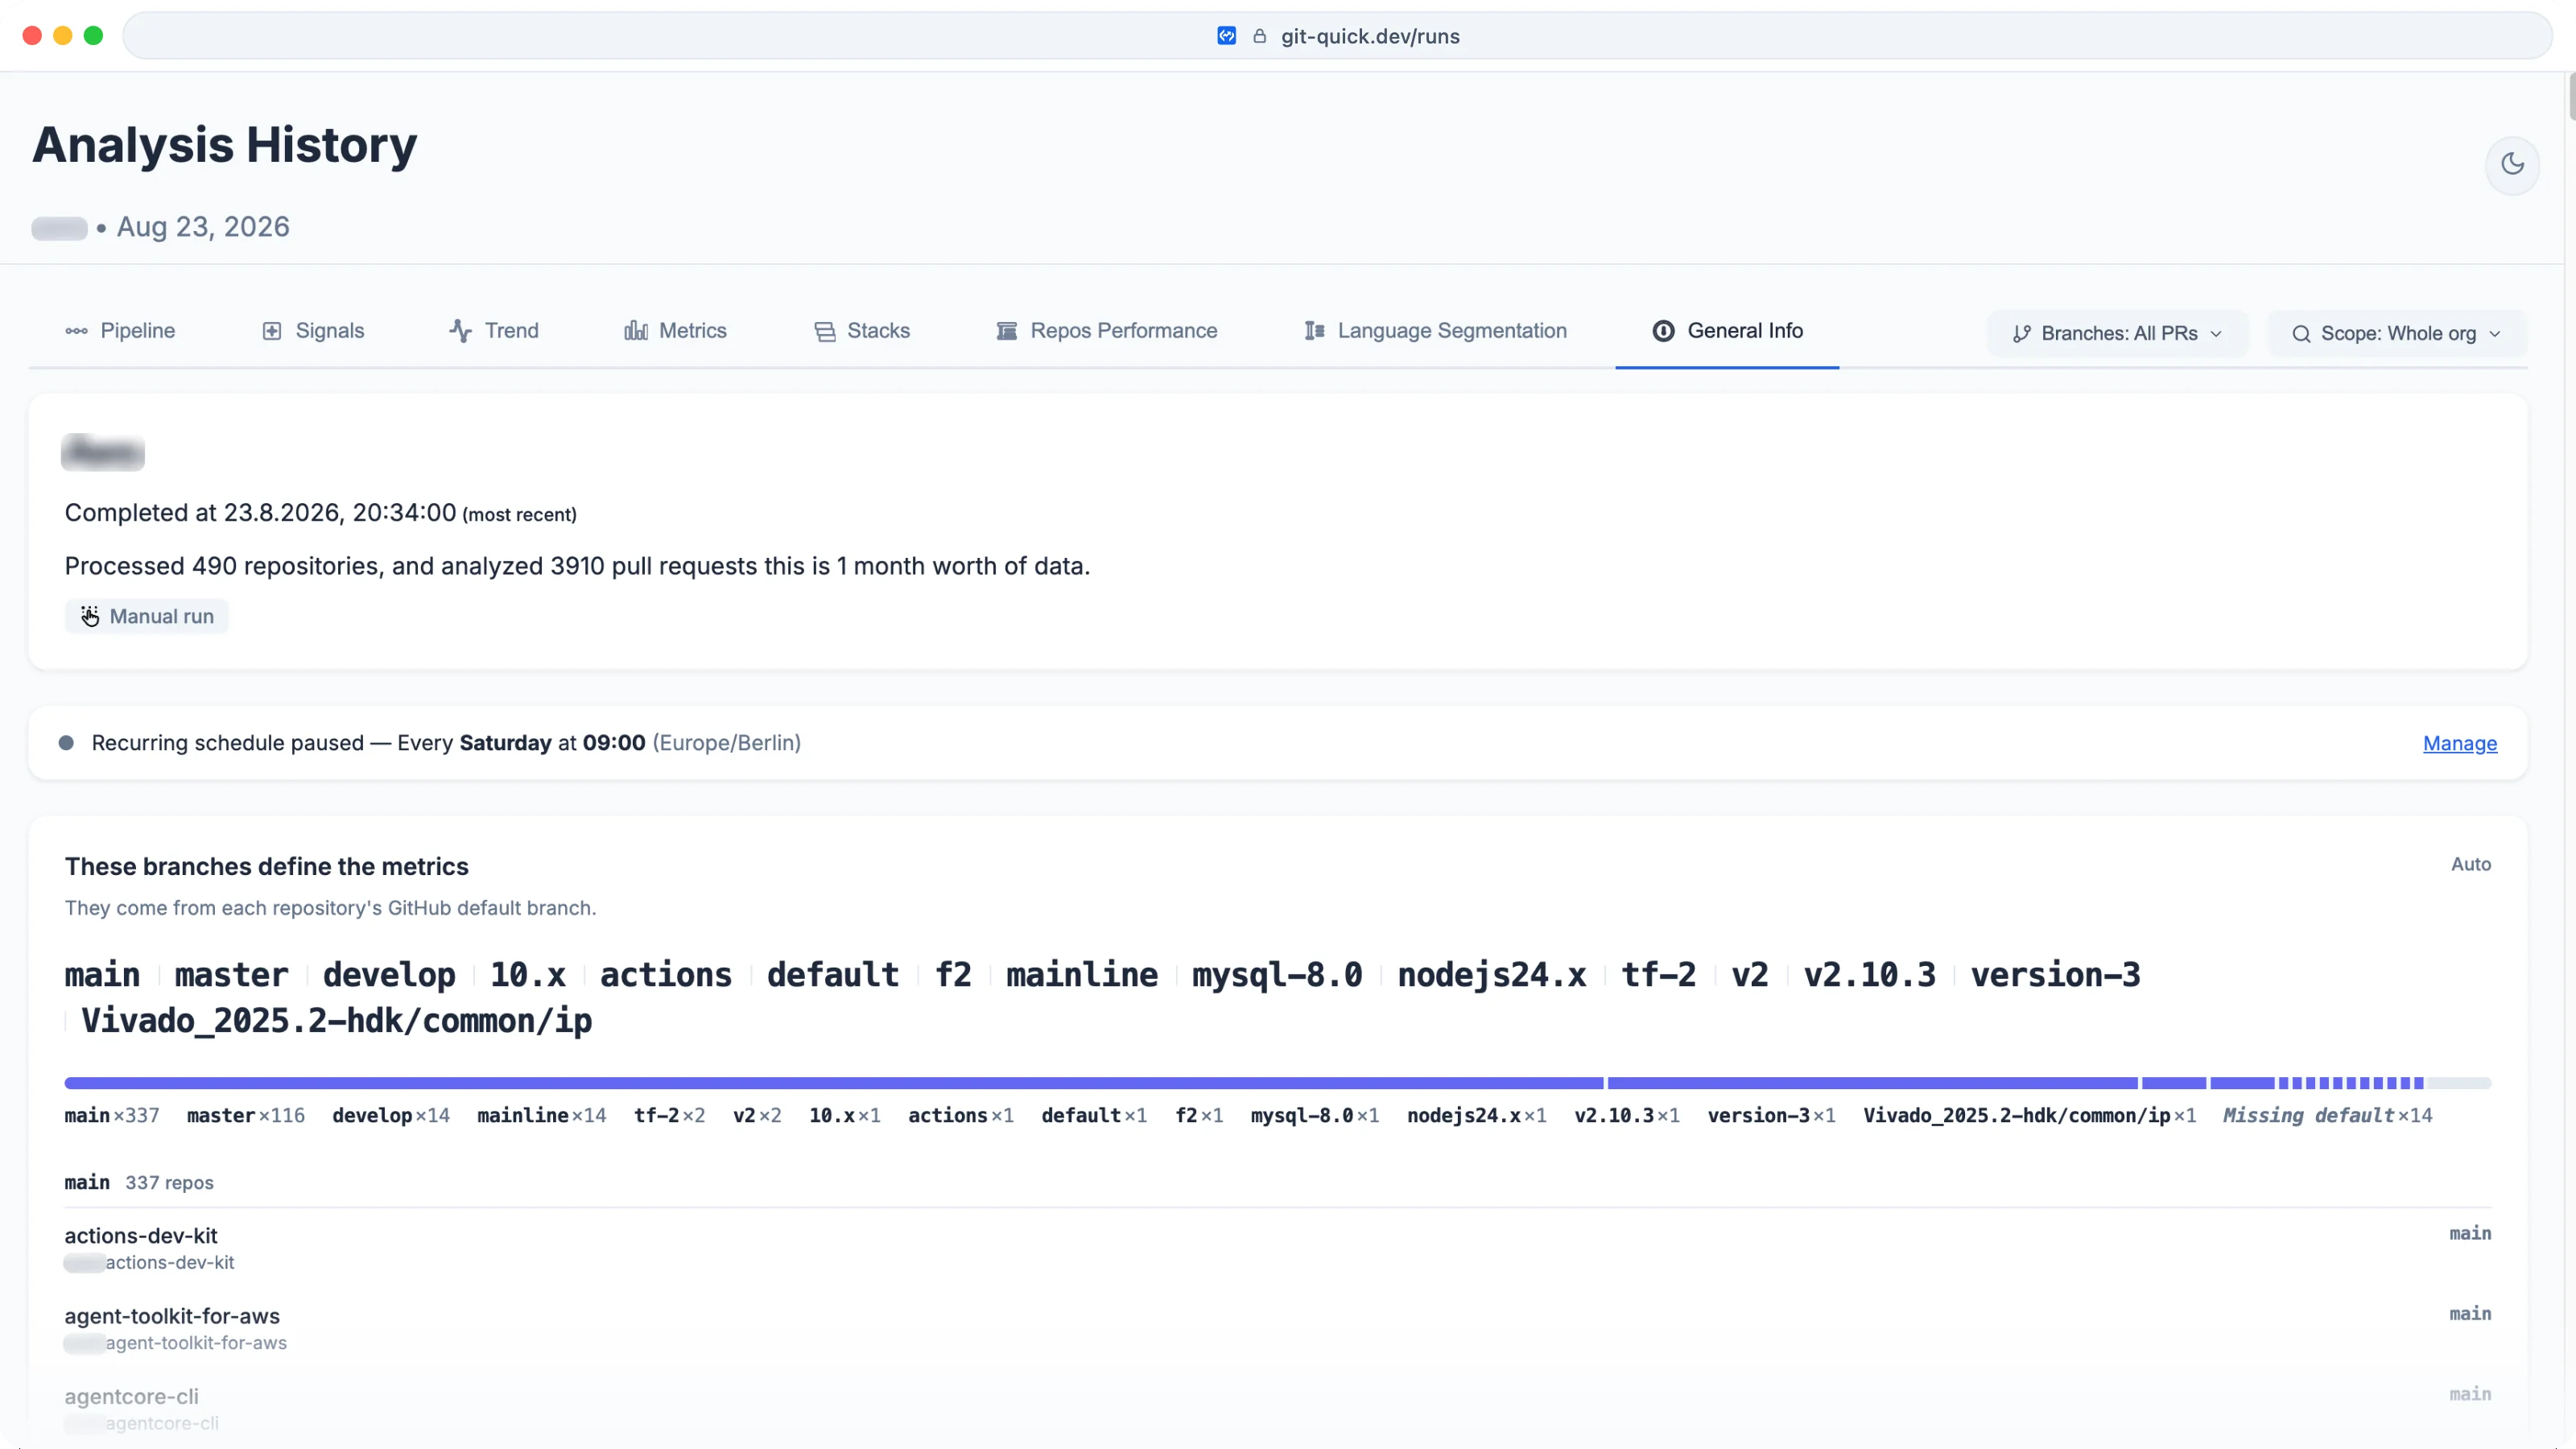
Task: Click the Manual run hand icon
Action: coord(90,616)
